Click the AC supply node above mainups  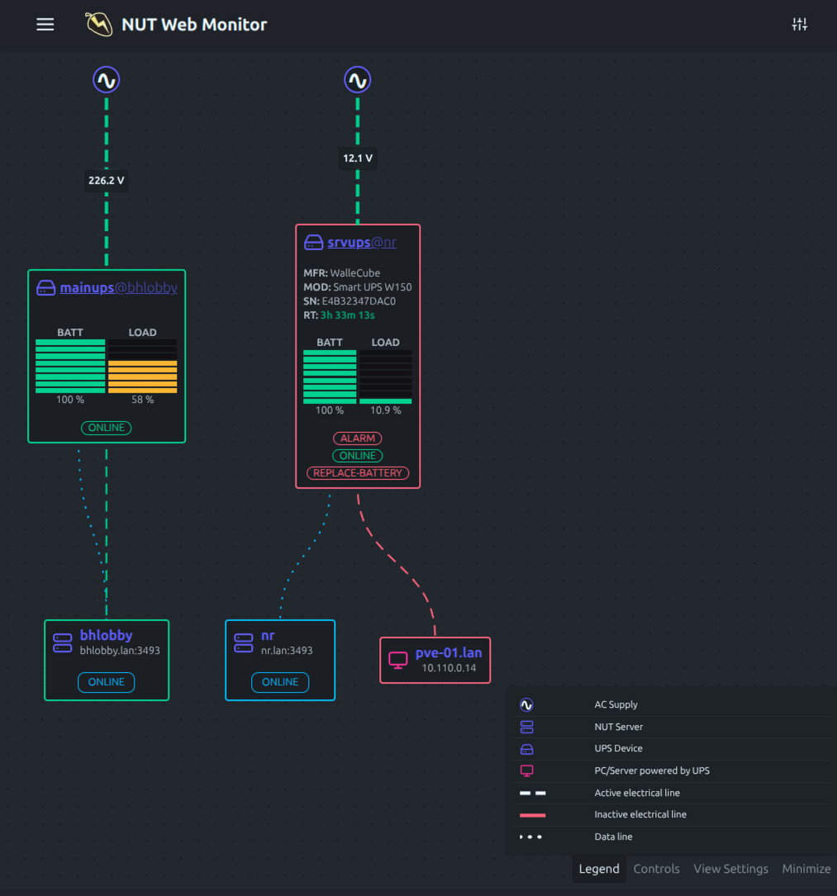106,80
